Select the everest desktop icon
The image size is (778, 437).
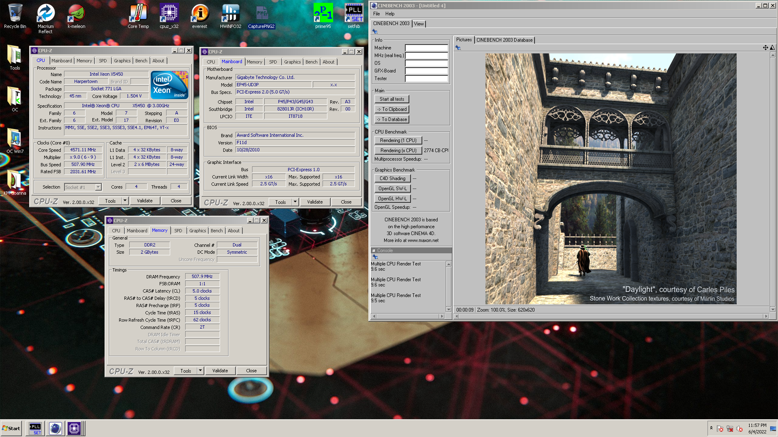199,16
